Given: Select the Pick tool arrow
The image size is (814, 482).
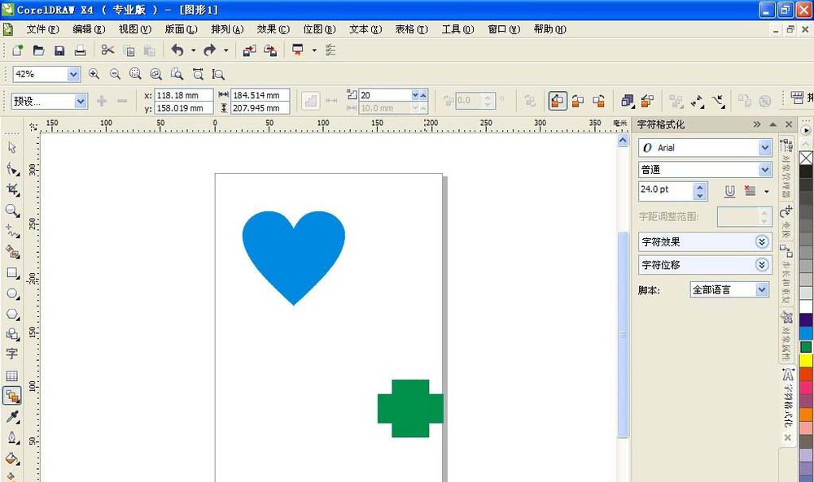Looking at the screenshot, I should pos(12,148).
